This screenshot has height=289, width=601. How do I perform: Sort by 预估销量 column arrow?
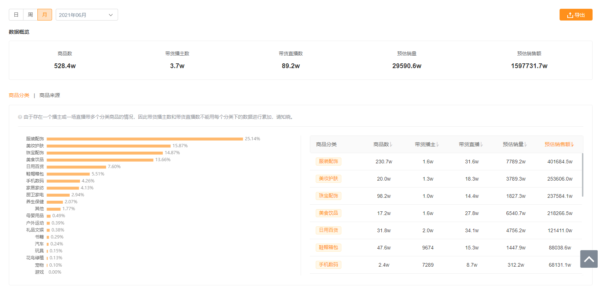(526, 144)
